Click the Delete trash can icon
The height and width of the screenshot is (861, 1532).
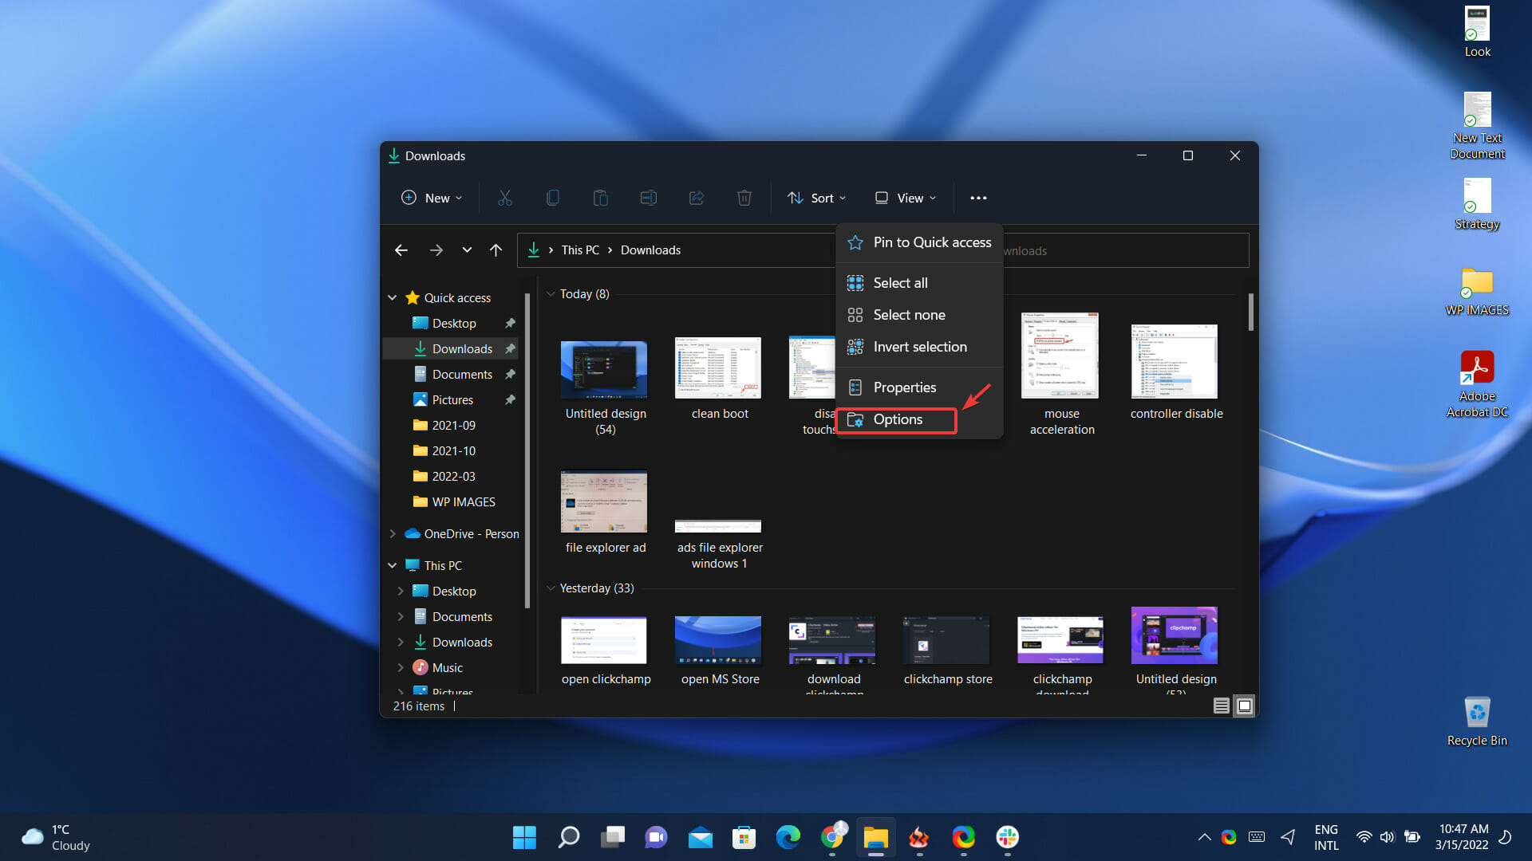click(x=744, y=198)
